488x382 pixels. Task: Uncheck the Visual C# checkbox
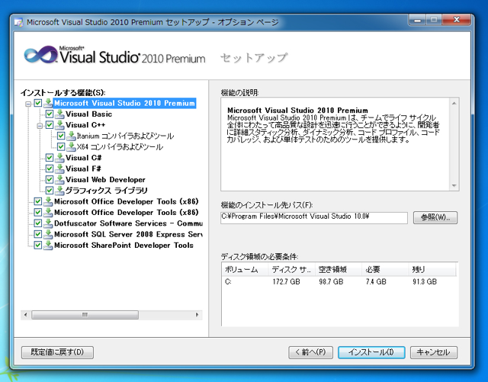(x=50, y=158)
